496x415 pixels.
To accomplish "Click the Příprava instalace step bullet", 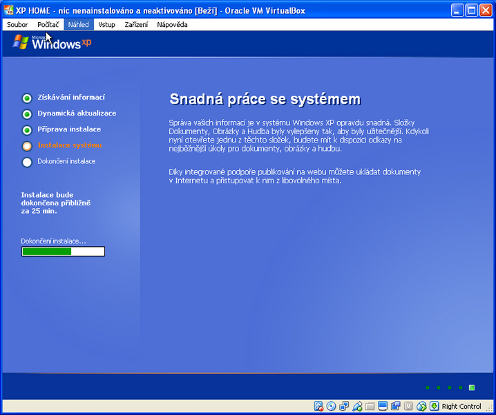I will [27, 130].
